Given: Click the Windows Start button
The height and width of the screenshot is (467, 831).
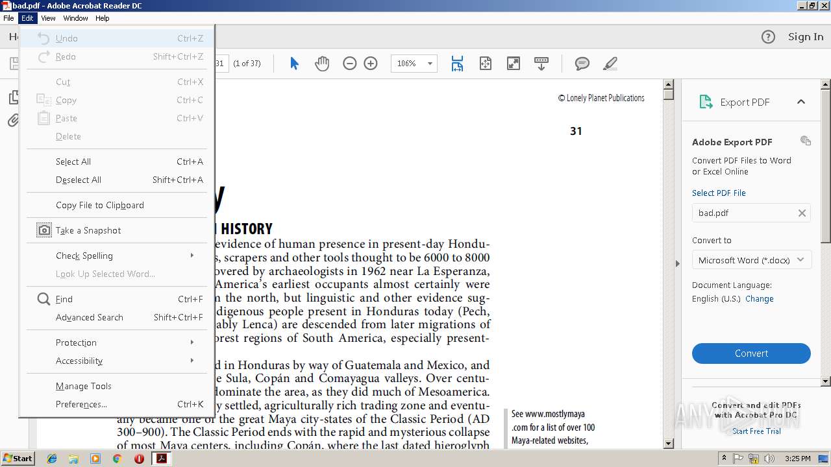Looking at the screenshot, I should tap(18, 459).
